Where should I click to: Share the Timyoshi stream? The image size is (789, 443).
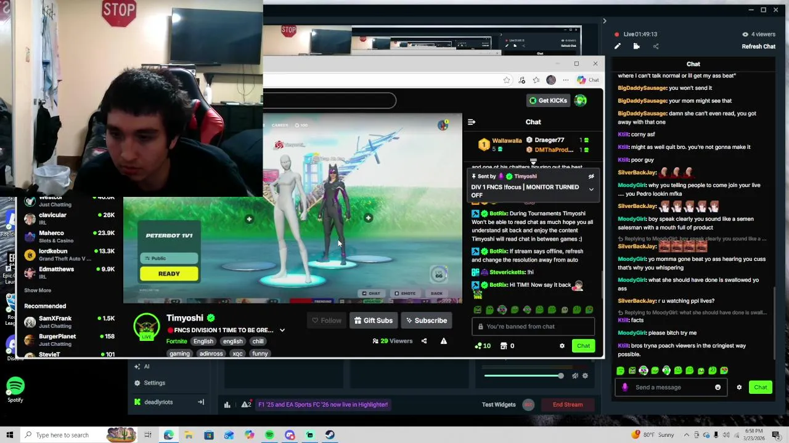tap(424, 341)
